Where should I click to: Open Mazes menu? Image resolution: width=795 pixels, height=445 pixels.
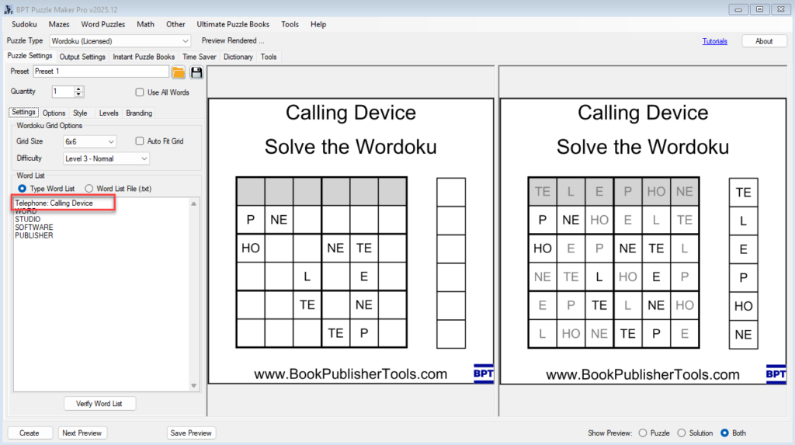pos(59,24)
